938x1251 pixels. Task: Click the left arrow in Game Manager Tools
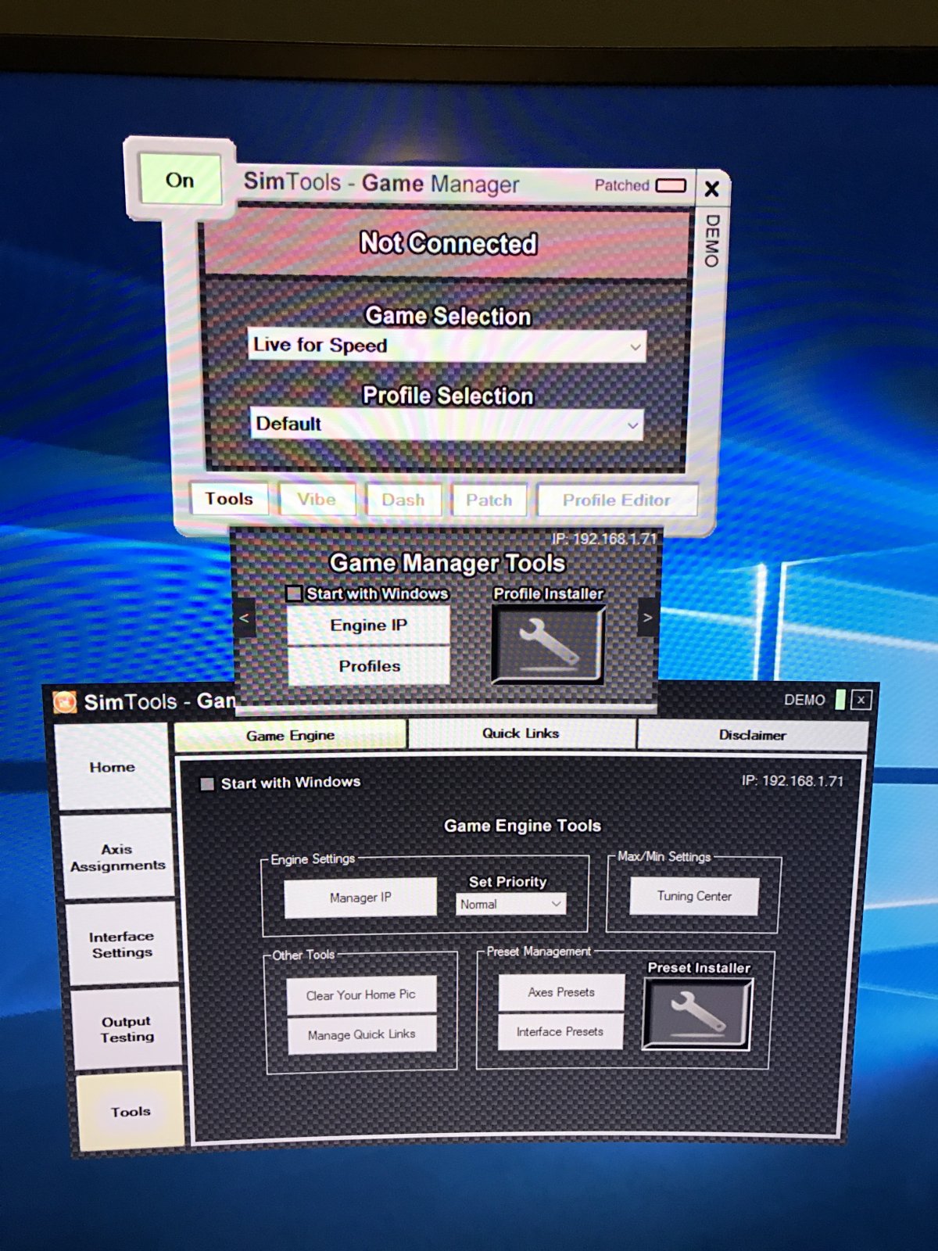[245, 618]
